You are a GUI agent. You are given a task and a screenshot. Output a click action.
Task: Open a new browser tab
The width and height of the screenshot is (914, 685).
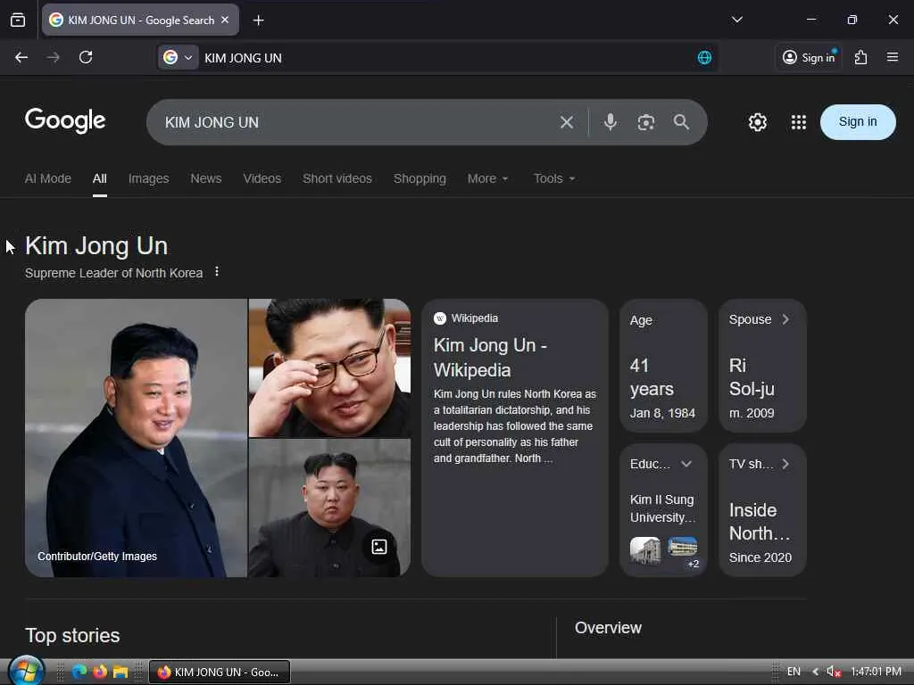tap(258, 21)
